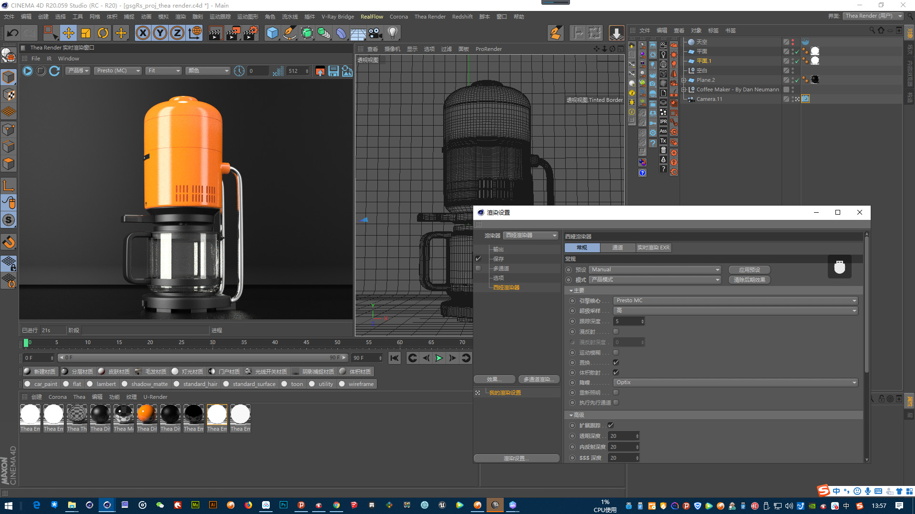
Task: Toggle the 多通道 checkbox in the settings list
Action: [478, 268]
